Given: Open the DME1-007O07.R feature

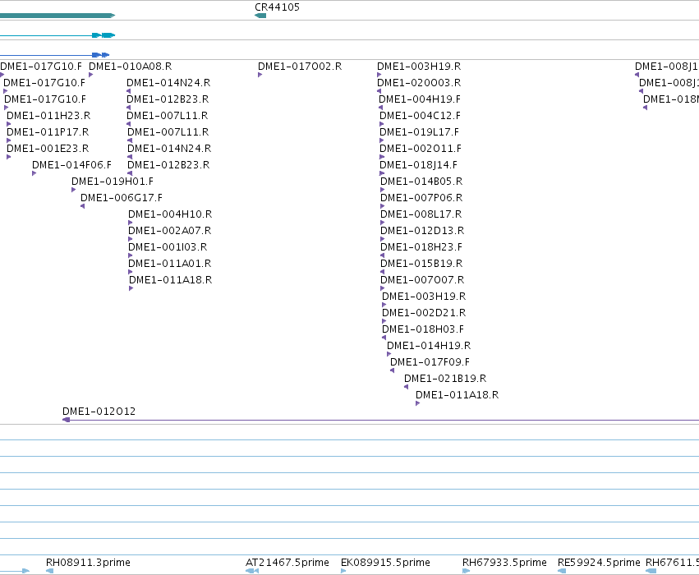Looking at the screenshot, I should tap(422, 280).
